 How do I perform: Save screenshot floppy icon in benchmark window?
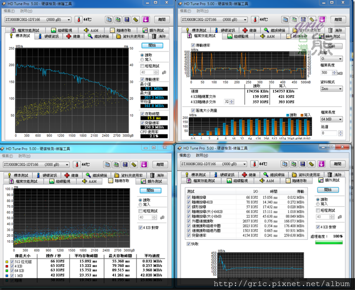[127, 20]
